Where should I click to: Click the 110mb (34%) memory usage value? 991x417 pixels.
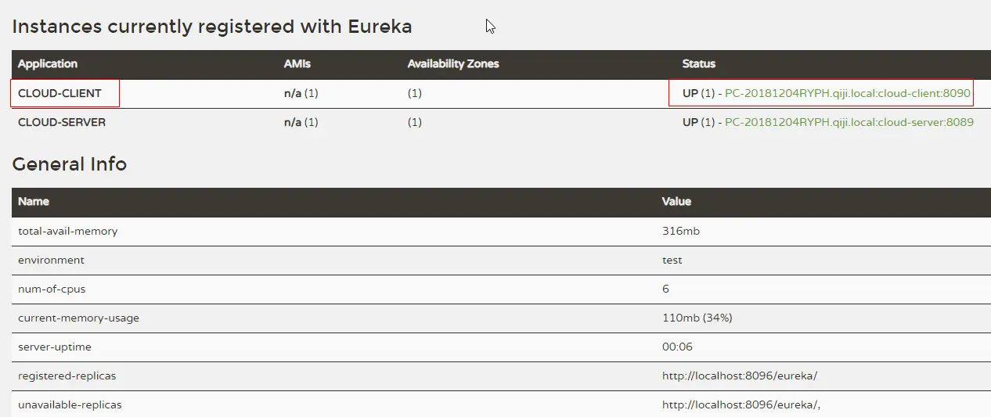point(697,318)
